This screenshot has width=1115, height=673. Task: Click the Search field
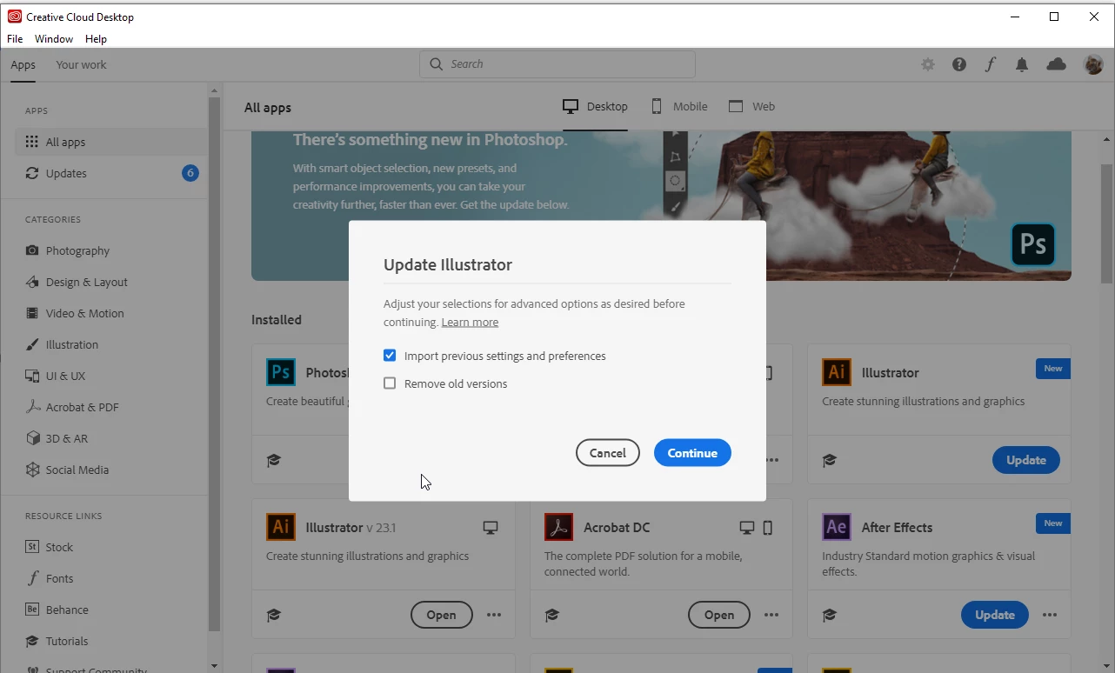(557, 64)
